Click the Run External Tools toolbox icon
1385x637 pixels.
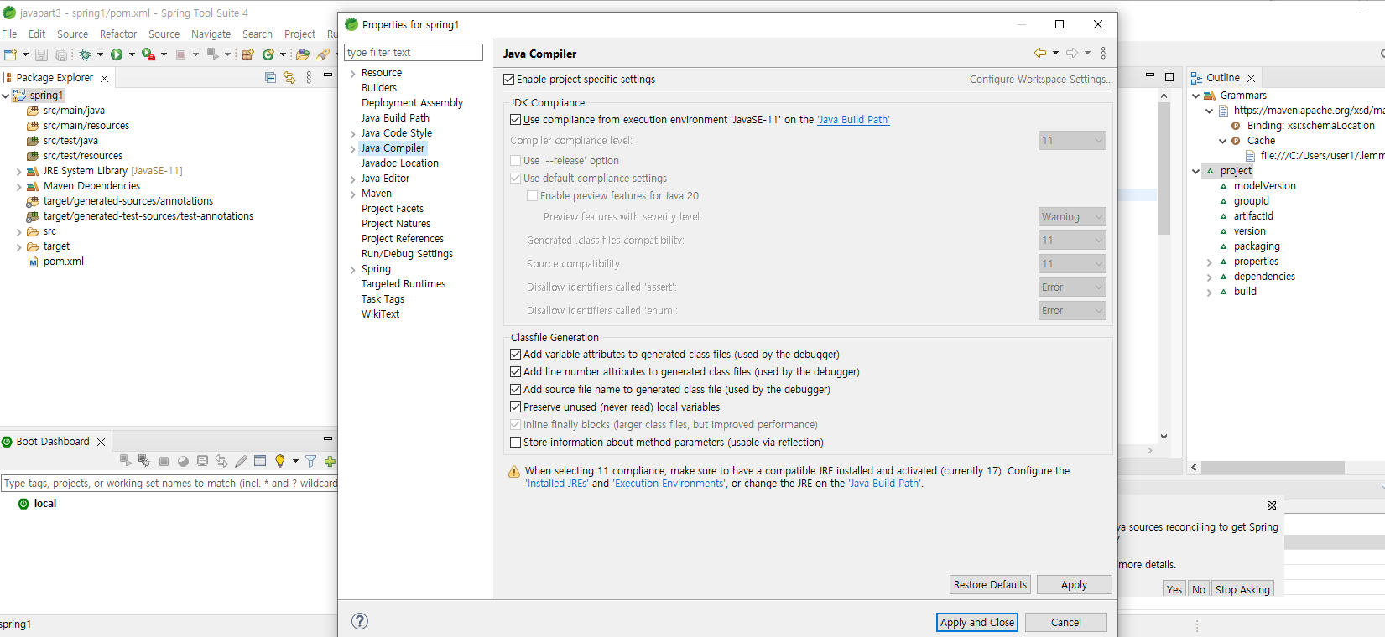pyautogui.click(x=148, y=54)
